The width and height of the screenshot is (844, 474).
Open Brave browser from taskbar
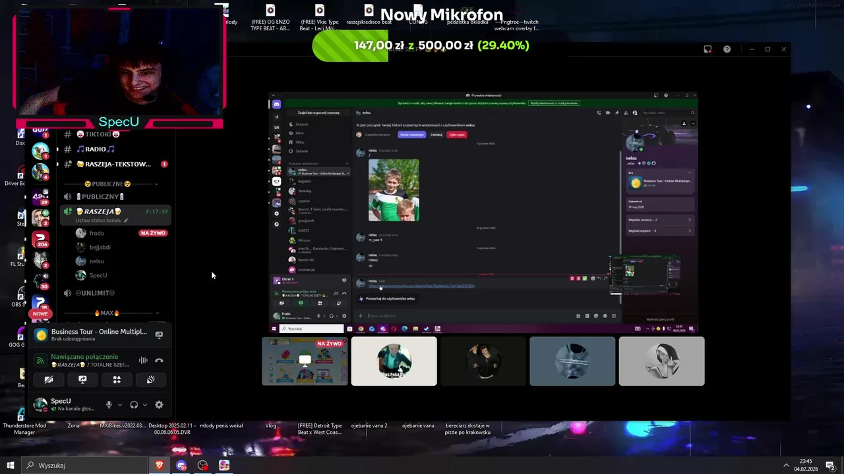tap(159, 465)
